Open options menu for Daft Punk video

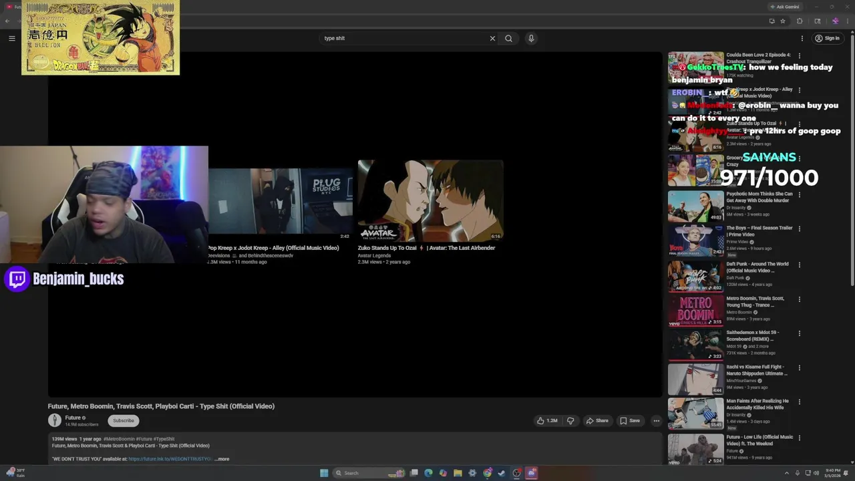tap(799, 265)
